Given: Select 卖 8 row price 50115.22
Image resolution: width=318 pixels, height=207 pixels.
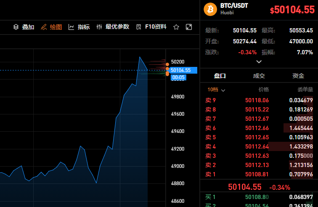Looking at the screenshot, I should pyautogui.click(x=257, y=109).
